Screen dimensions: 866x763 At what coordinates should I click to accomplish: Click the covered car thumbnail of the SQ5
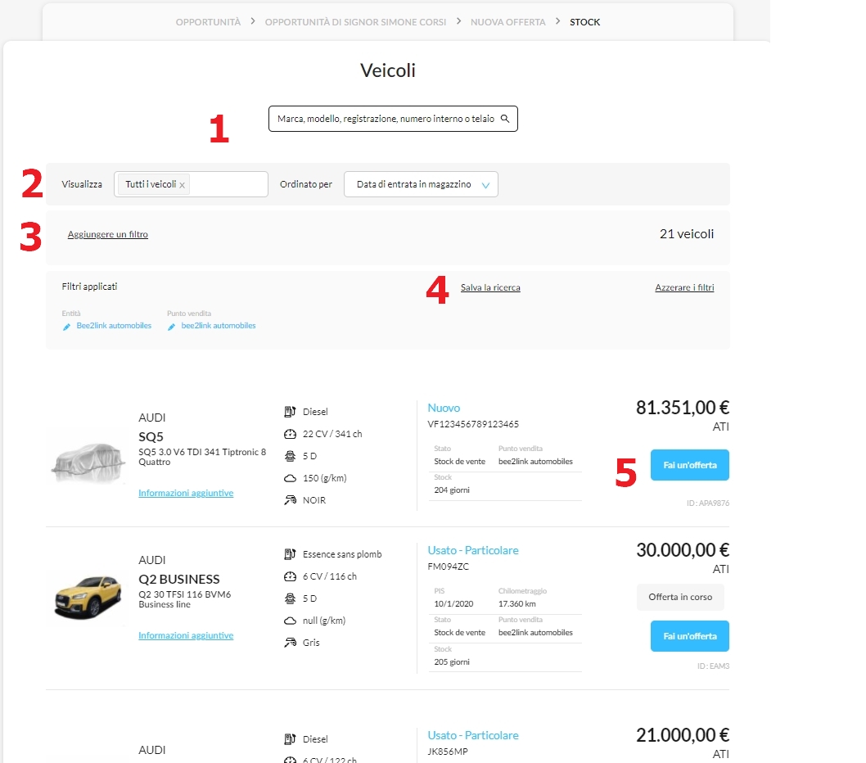point(88,463)
